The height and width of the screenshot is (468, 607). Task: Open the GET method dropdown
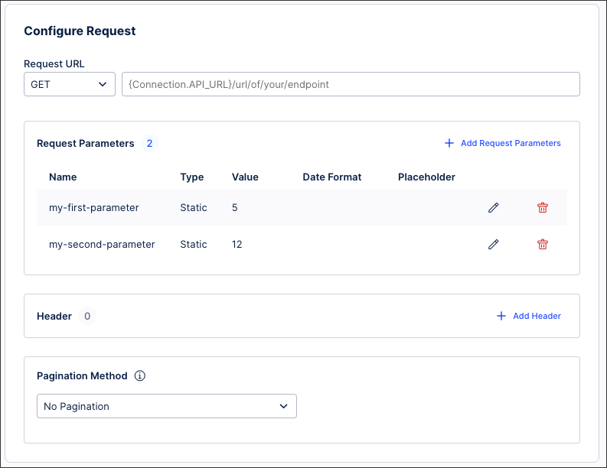coord(70,84)
